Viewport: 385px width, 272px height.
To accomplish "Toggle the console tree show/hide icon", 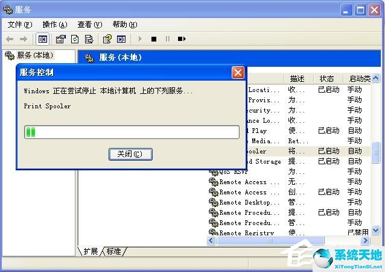I will 43,39.
